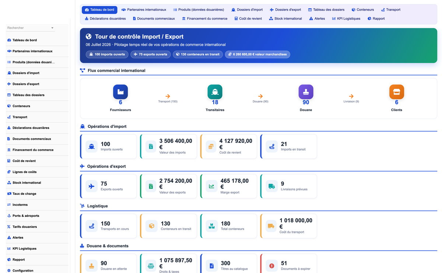
Task: Click the Valeur des exports invoice icon
Action: coord(151,186)
